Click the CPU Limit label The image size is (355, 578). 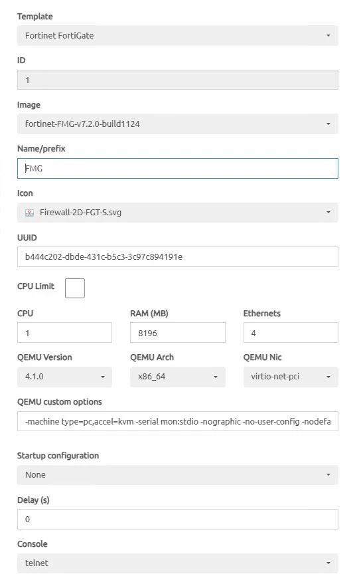36,286
